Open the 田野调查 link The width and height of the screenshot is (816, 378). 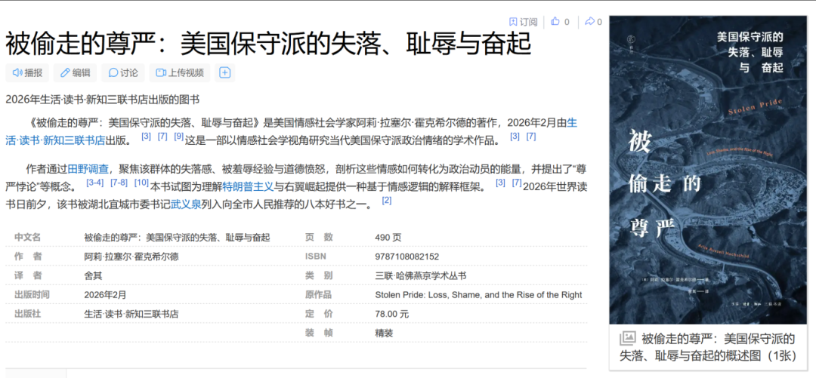(88, 168)
